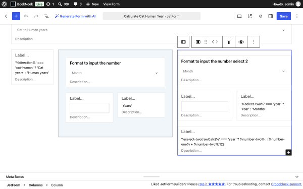Image resolution: width=303 pixels, height=189 pixels.
Task: Expand the Meta Boxes panel chevron
Action: [297, 177]
